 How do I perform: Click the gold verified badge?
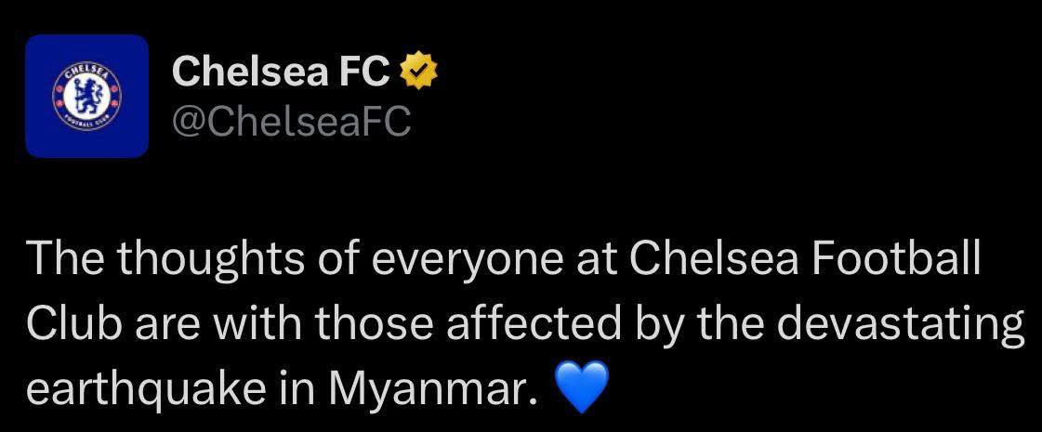418,72
